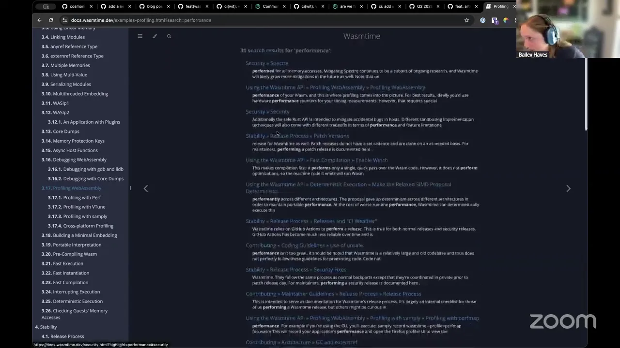Open '3.16.1. Debugging with gdb and lldb'

pyautogui.click(x=85, y=169)
